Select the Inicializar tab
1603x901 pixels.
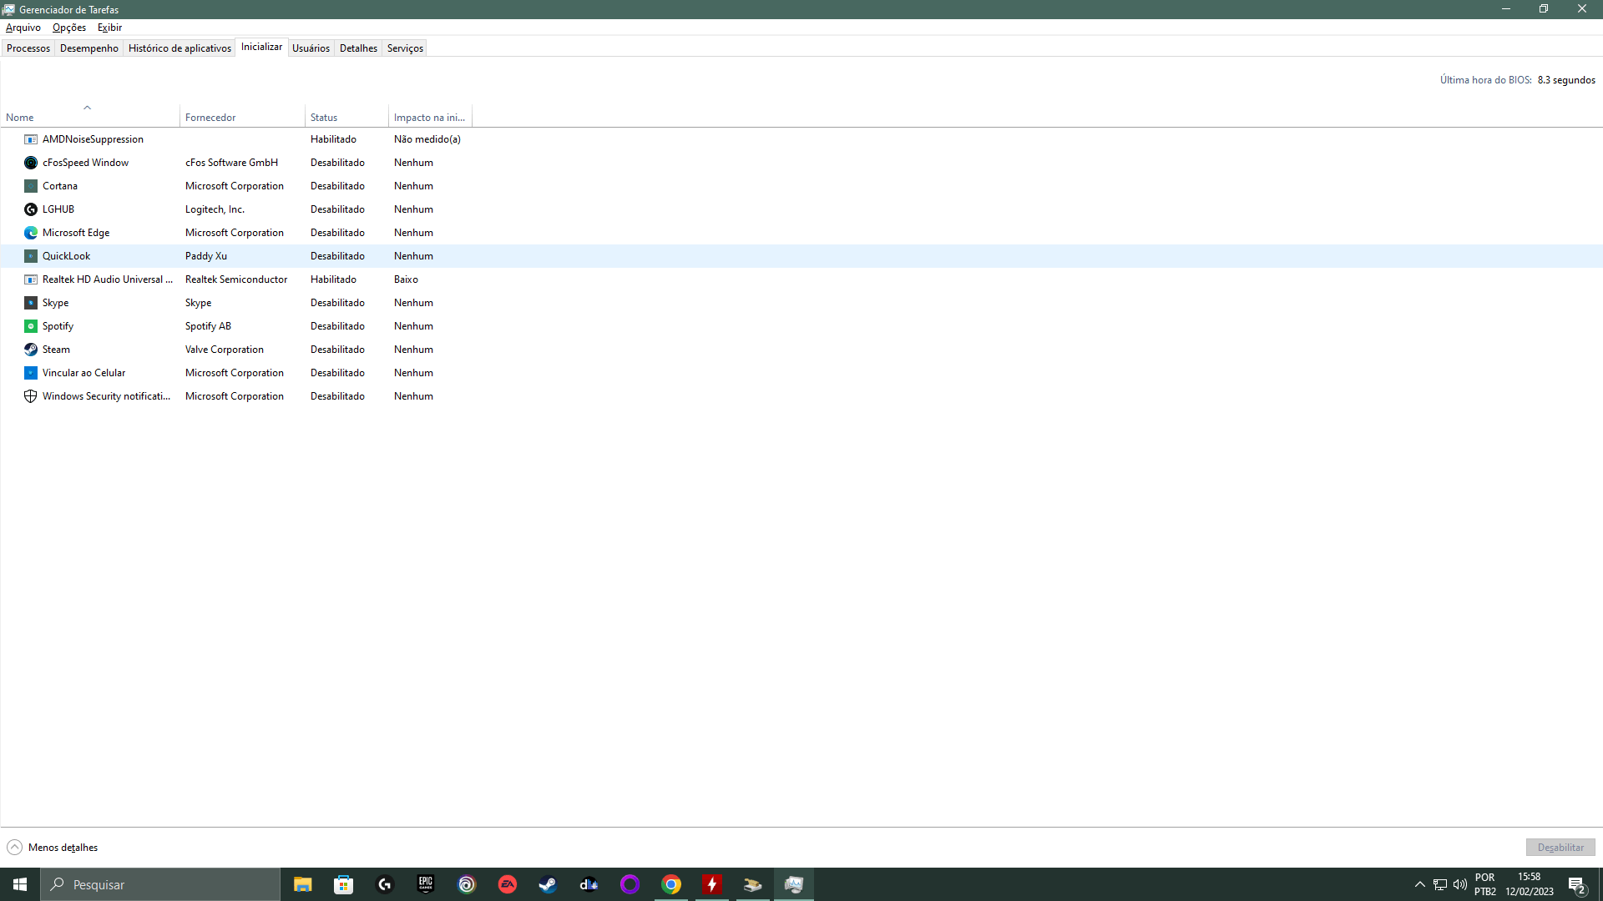click(261, 47)
